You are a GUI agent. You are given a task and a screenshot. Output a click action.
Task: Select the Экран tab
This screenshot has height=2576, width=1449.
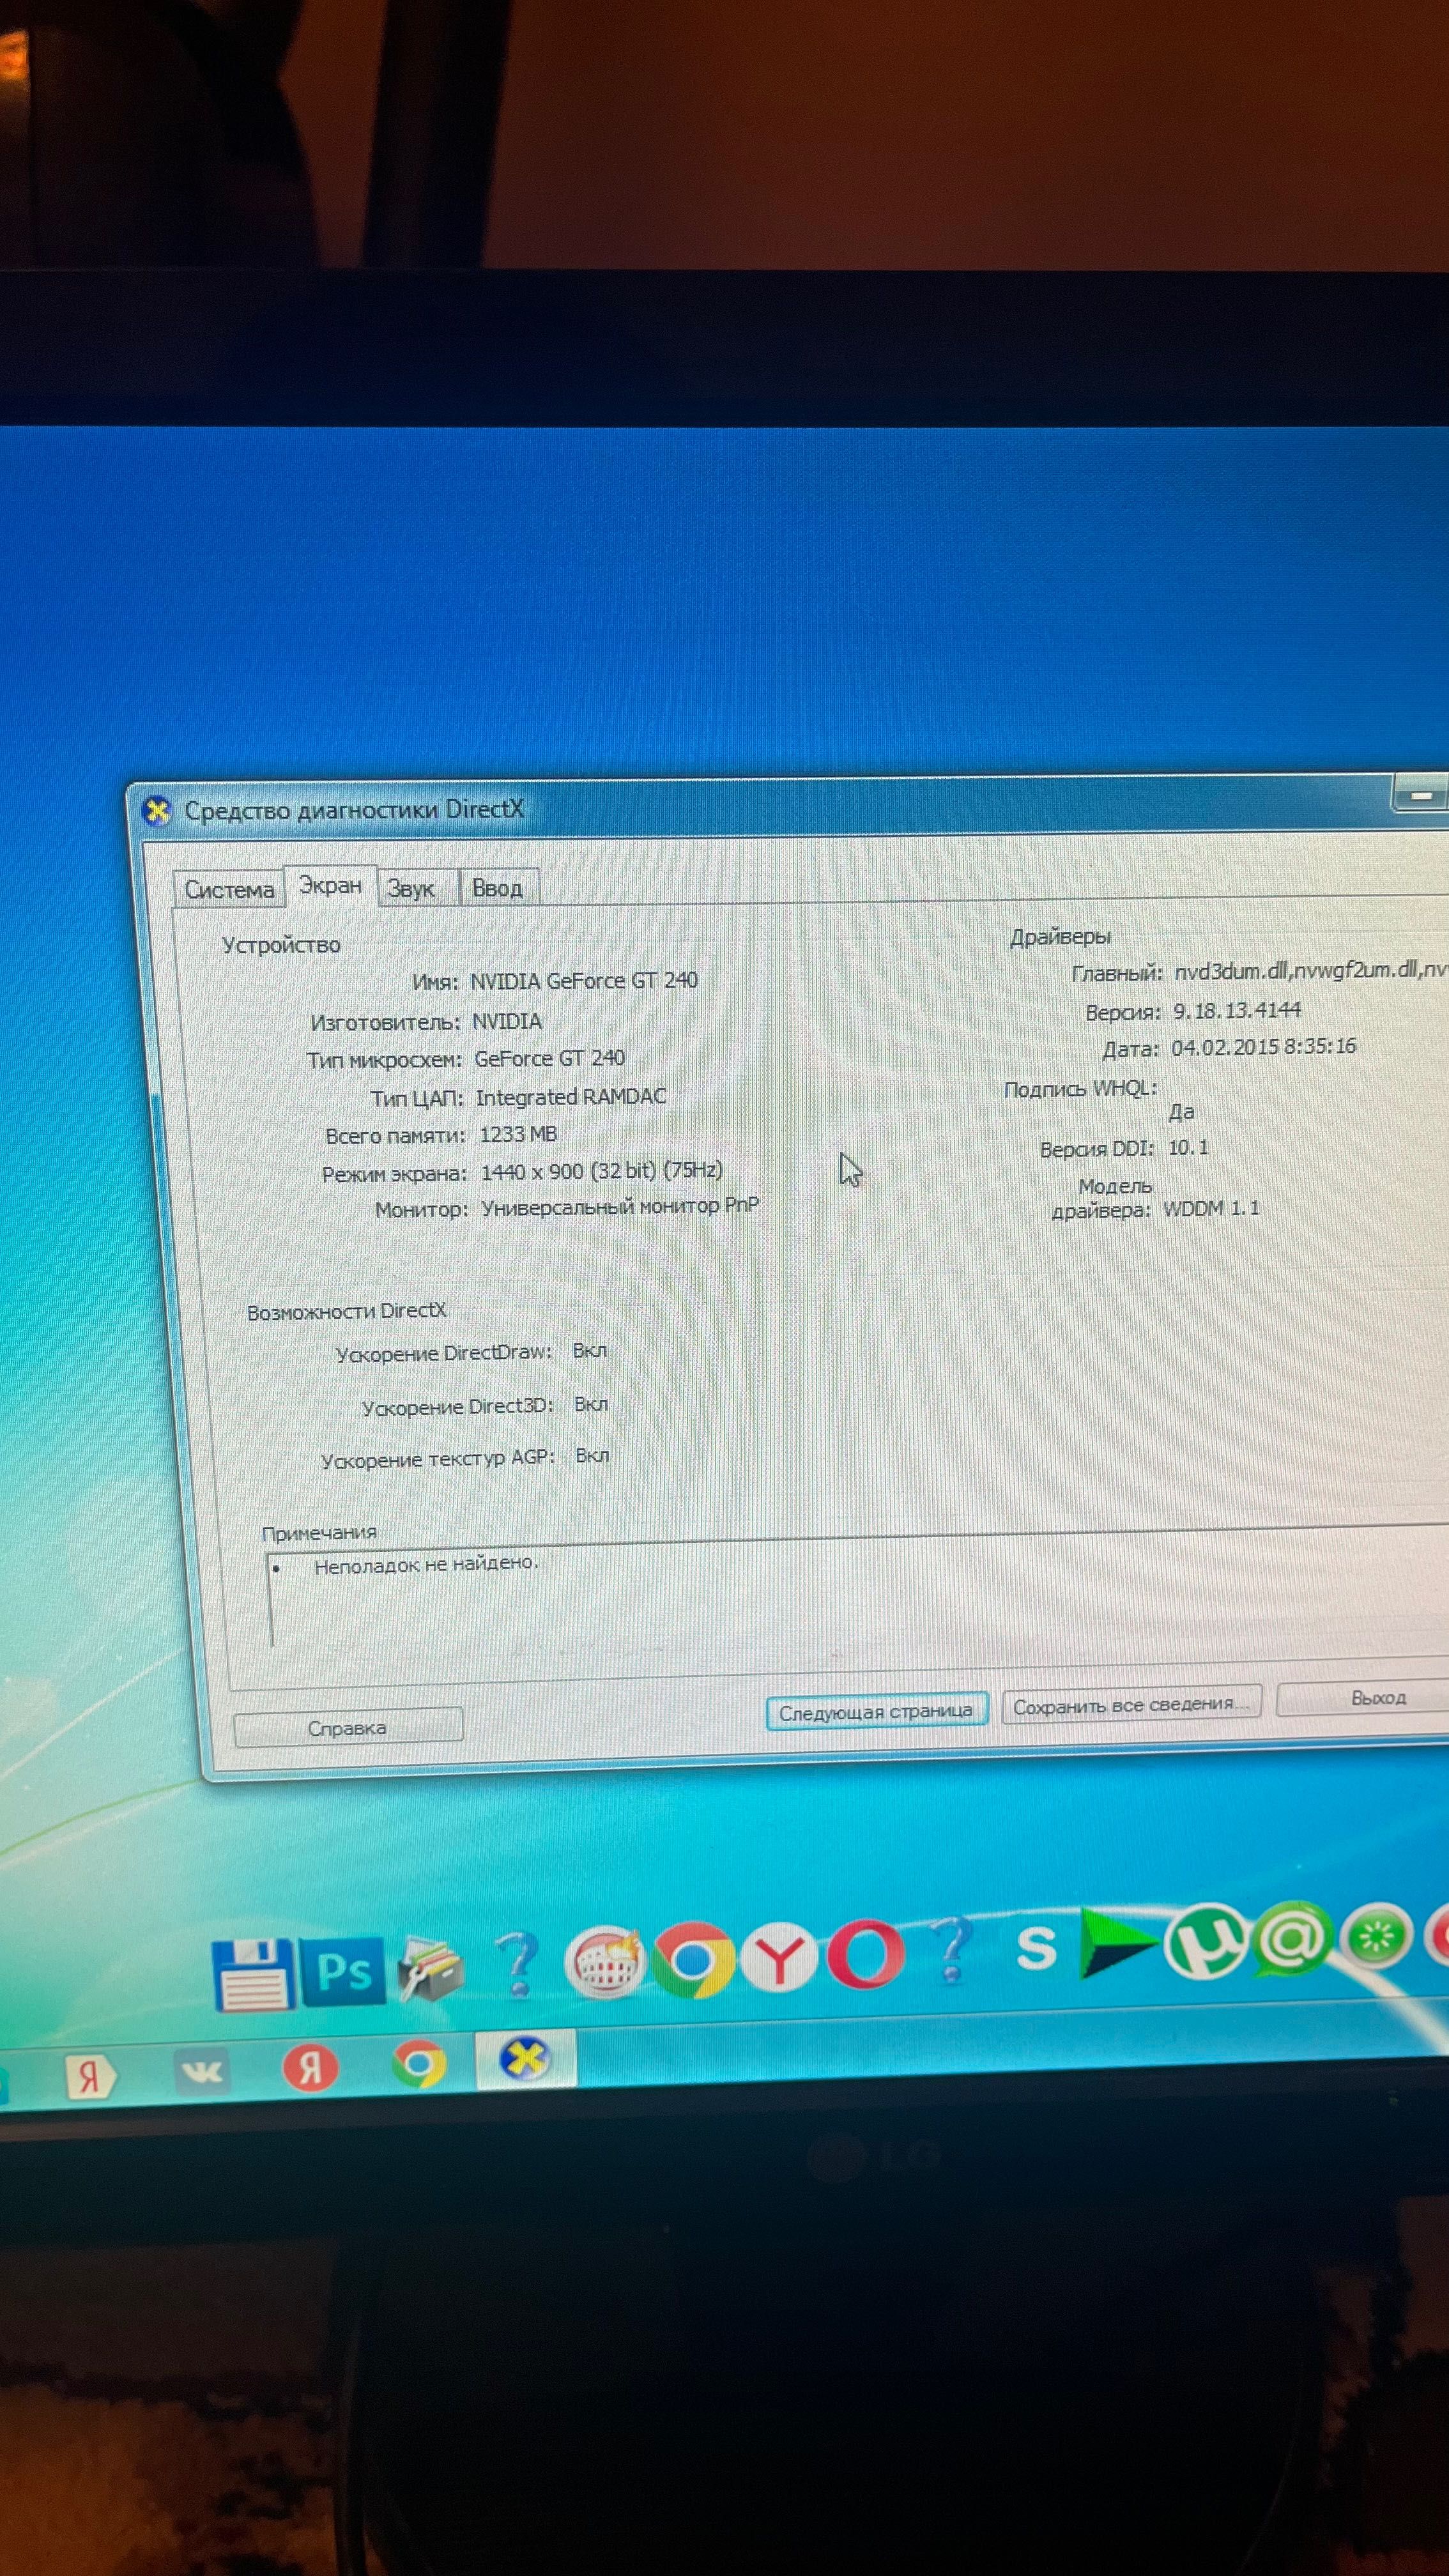pyautogui.click(x=330, y=886)
